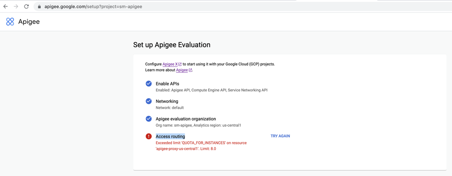This screenshot has width=452, height=176.
Task: Click the browser back arrow
Action: click(5, 6)
